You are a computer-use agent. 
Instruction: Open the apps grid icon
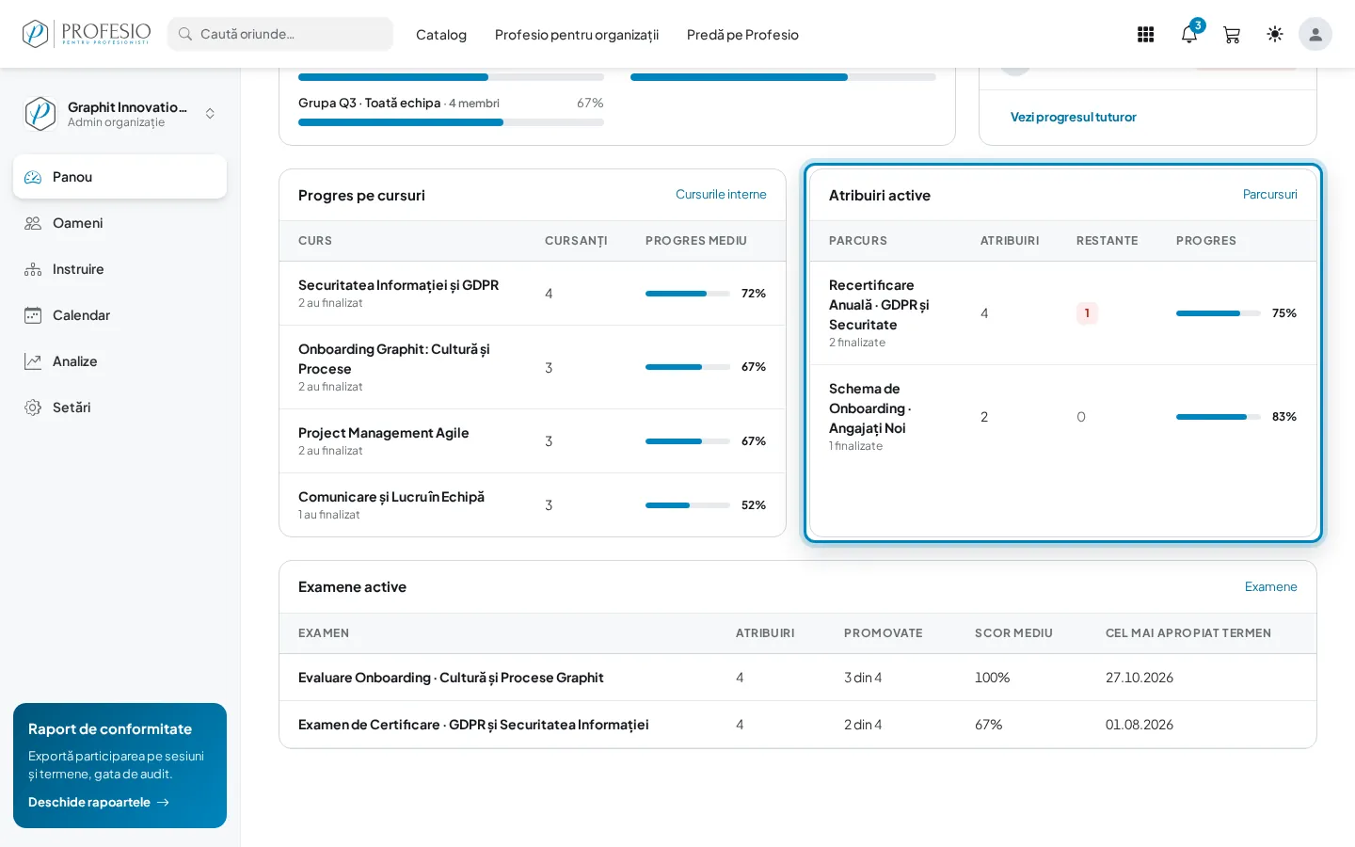coord(1145,35)
